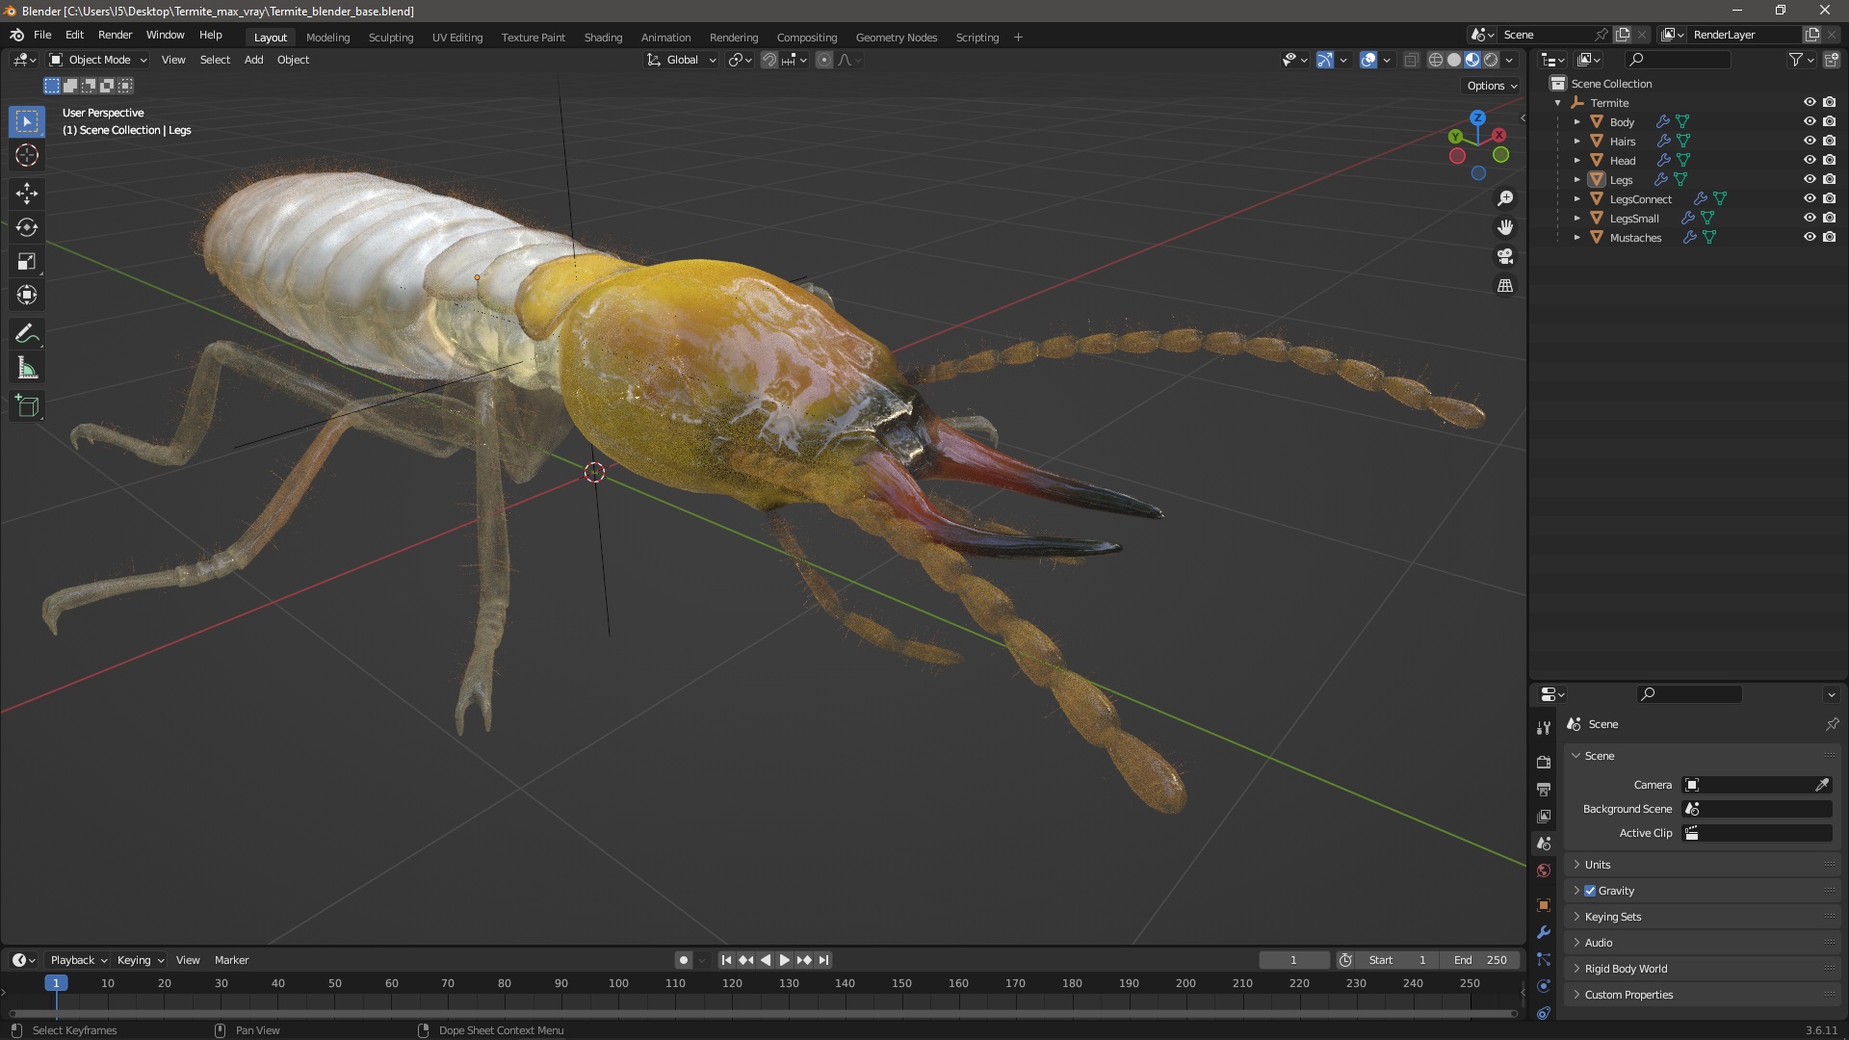Collapse the Termite collection
This screenshot has width=1849, height=1040.
(x=1558, y=103)
